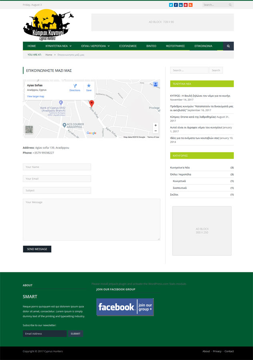Switch map to satellite view thumbnail
The height and width of the screenshot is (360, 253).
pyautogui.click(x=29, y=129)
